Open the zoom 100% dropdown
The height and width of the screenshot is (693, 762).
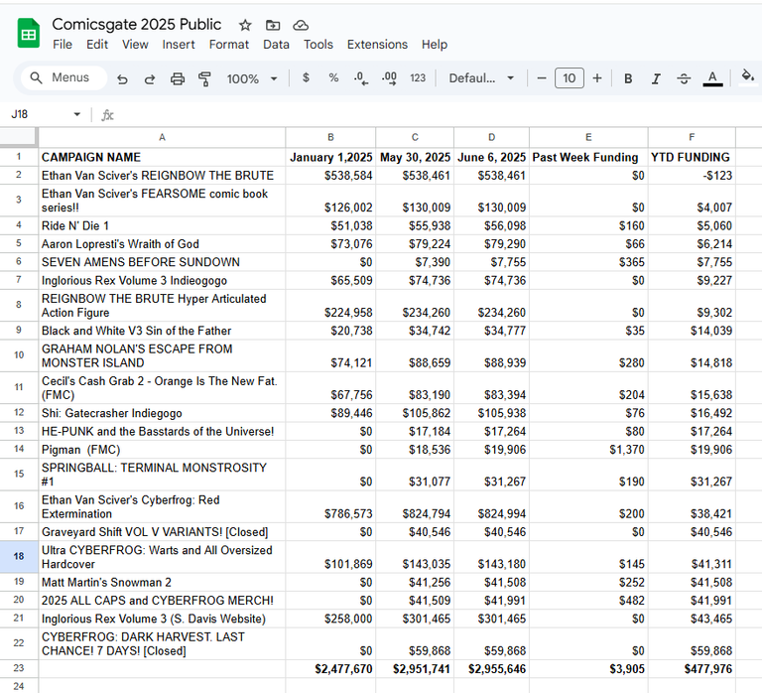[x=252, y=78]
